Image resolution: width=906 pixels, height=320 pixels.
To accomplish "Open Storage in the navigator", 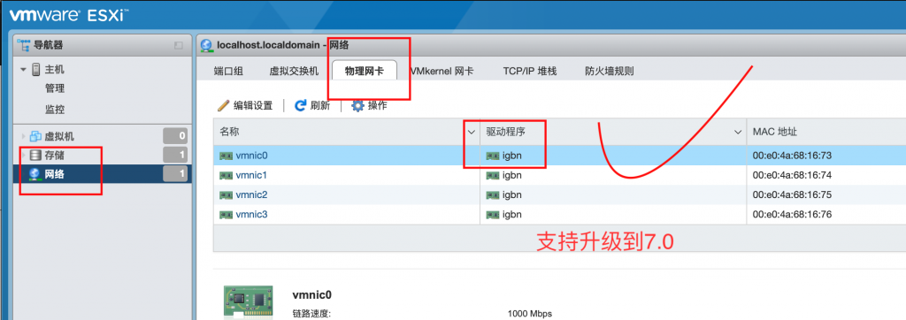I will coord(54,155).
